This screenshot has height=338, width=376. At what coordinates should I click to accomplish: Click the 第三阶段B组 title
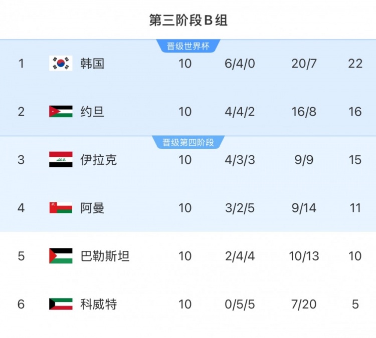point(188,20)
